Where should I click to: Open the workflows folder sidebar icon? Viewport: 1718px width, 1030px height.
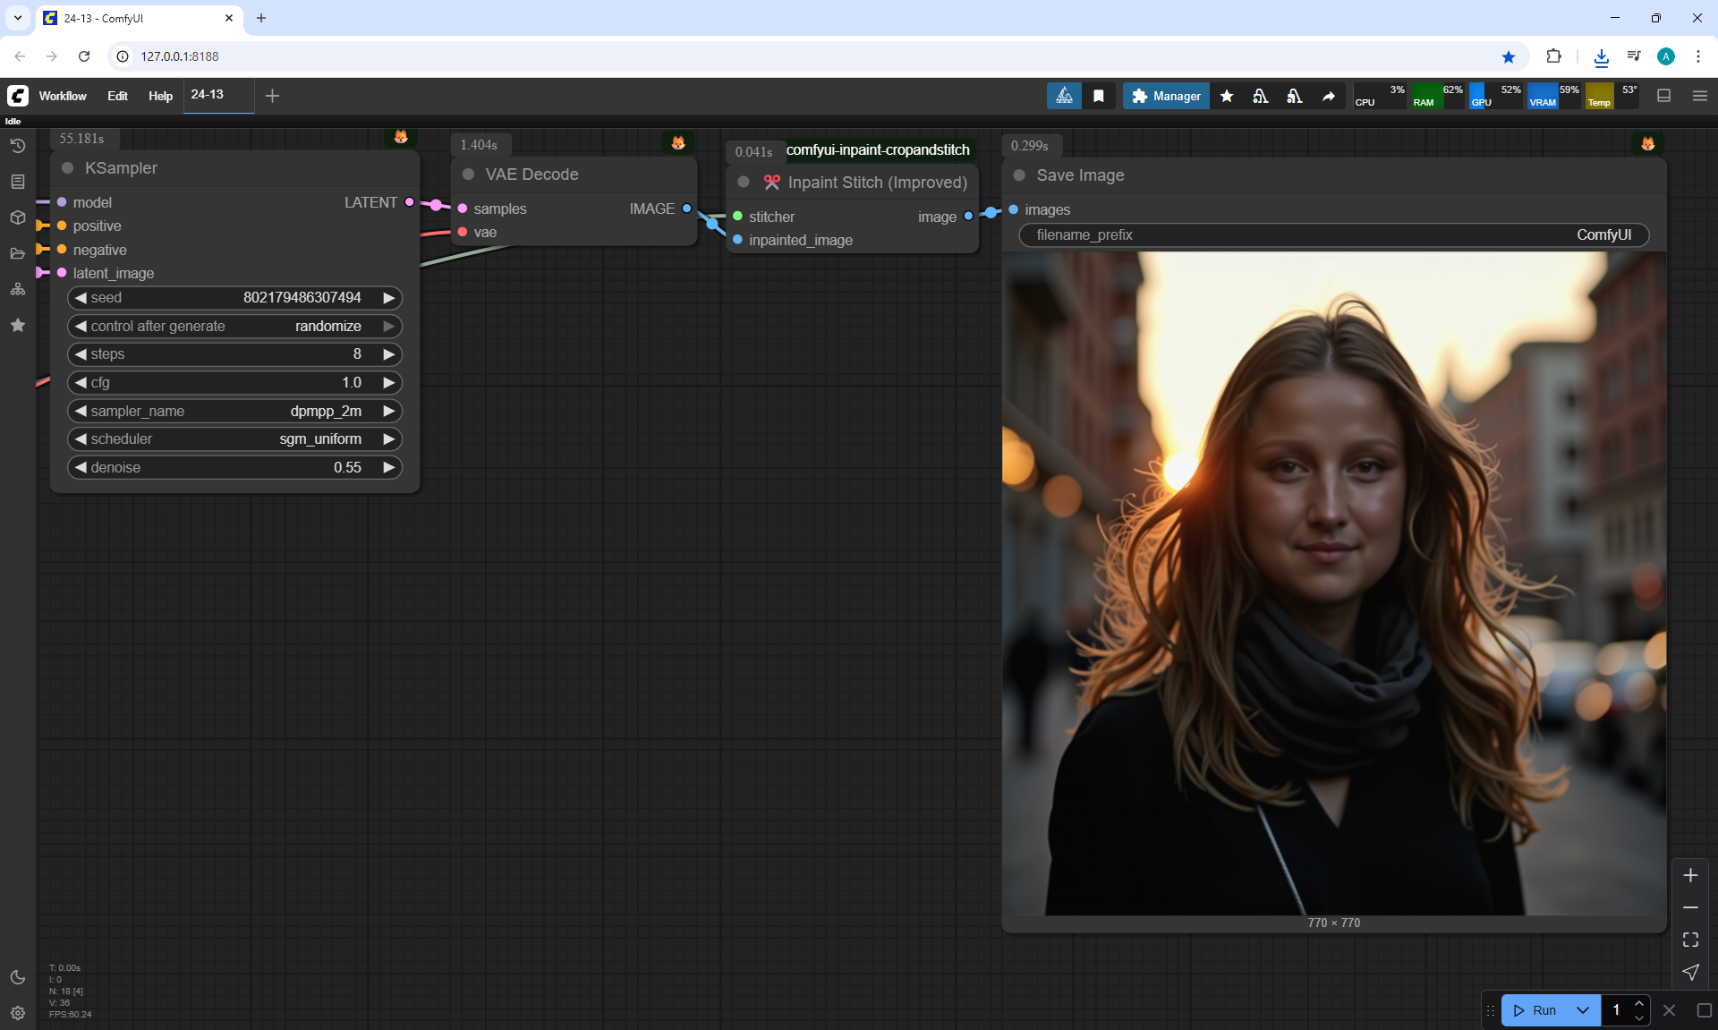[x=18, y=253]
